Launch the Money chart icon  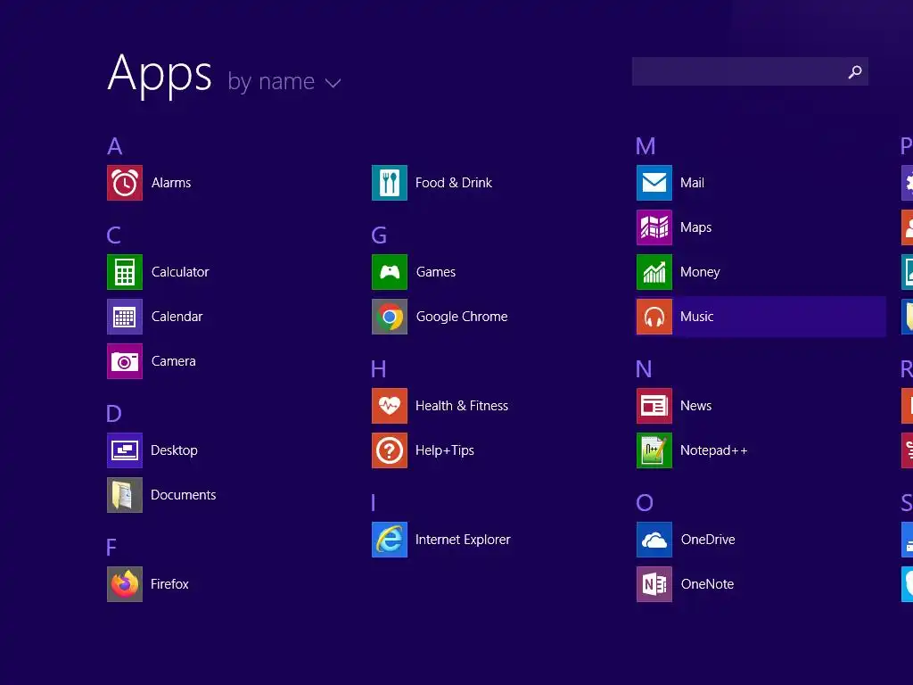pos(654,272)
